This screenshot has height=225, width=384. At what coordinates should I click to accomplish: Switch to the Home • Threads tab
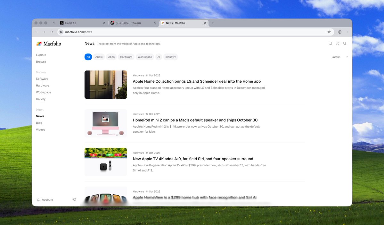(x=133, y=23)
